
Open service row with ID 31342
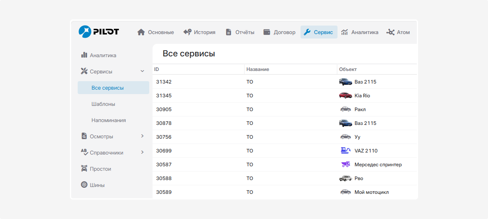tap(164, 82)
